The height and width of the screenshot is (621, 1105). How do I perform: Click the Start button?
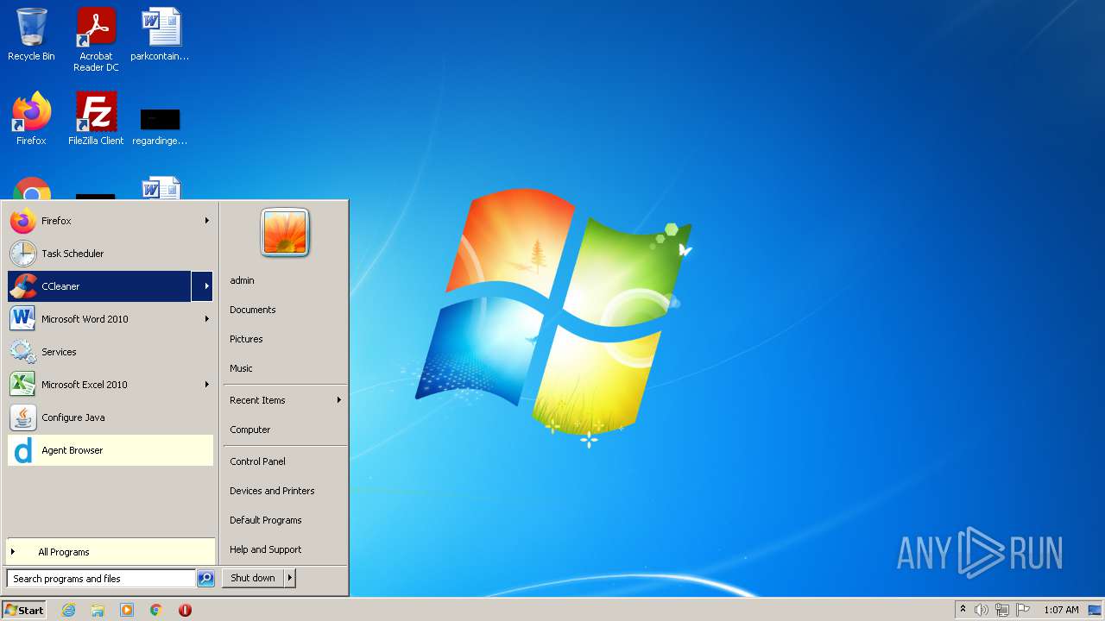24,610
